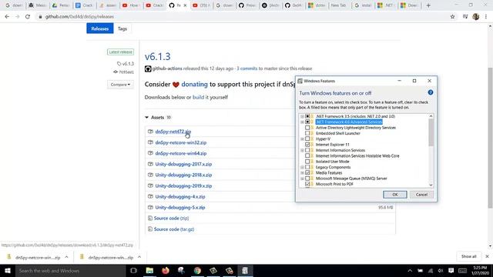This screenshot has height=277, width=493.
Task: Click the Windows Features list scrollbar thumb
Action: (x=431, y=132)
